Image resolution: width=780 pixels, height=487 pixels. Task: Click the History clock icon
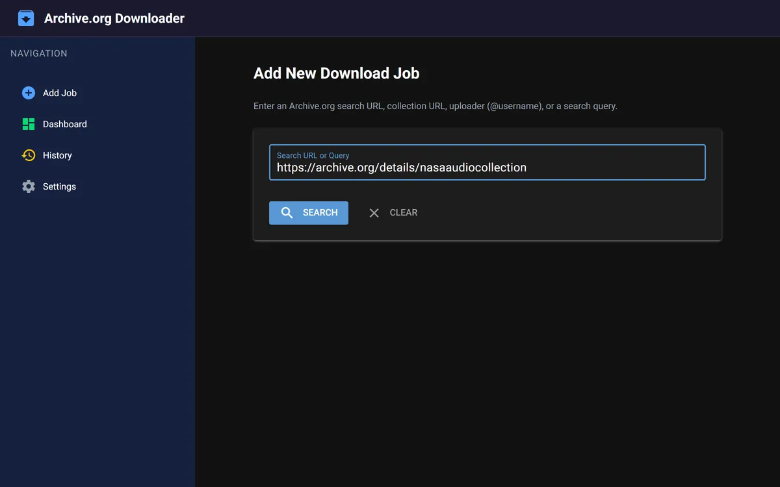(x=29, y=155)
